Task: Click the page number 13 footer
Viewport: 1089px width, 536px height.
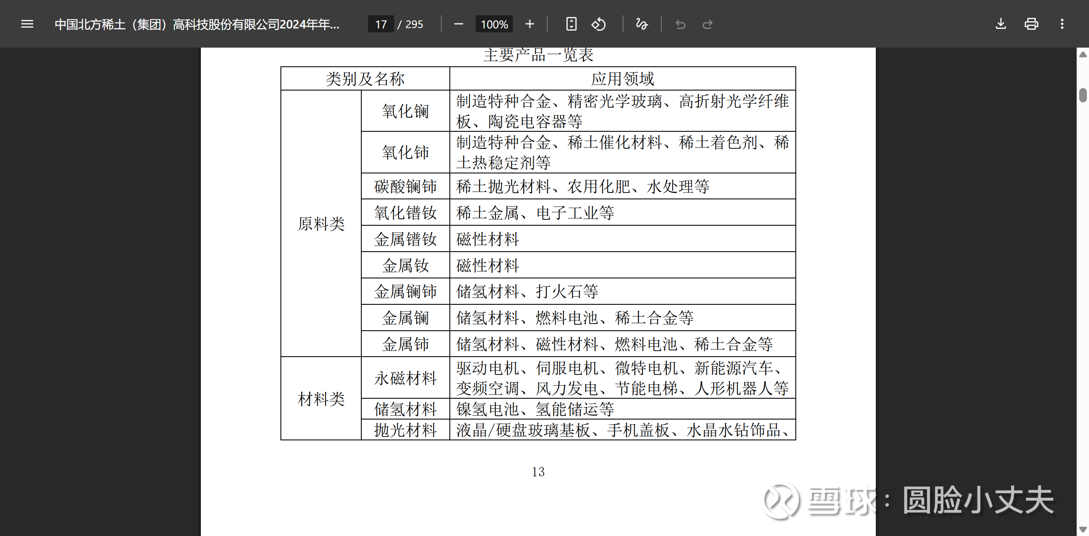Action: point(538,472)
